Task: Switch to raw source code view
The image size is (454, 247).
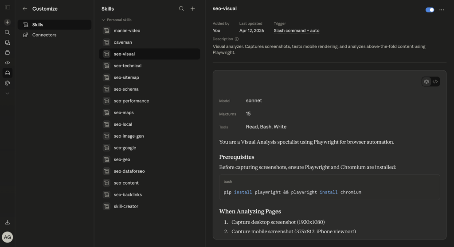Action: [435, 81]
